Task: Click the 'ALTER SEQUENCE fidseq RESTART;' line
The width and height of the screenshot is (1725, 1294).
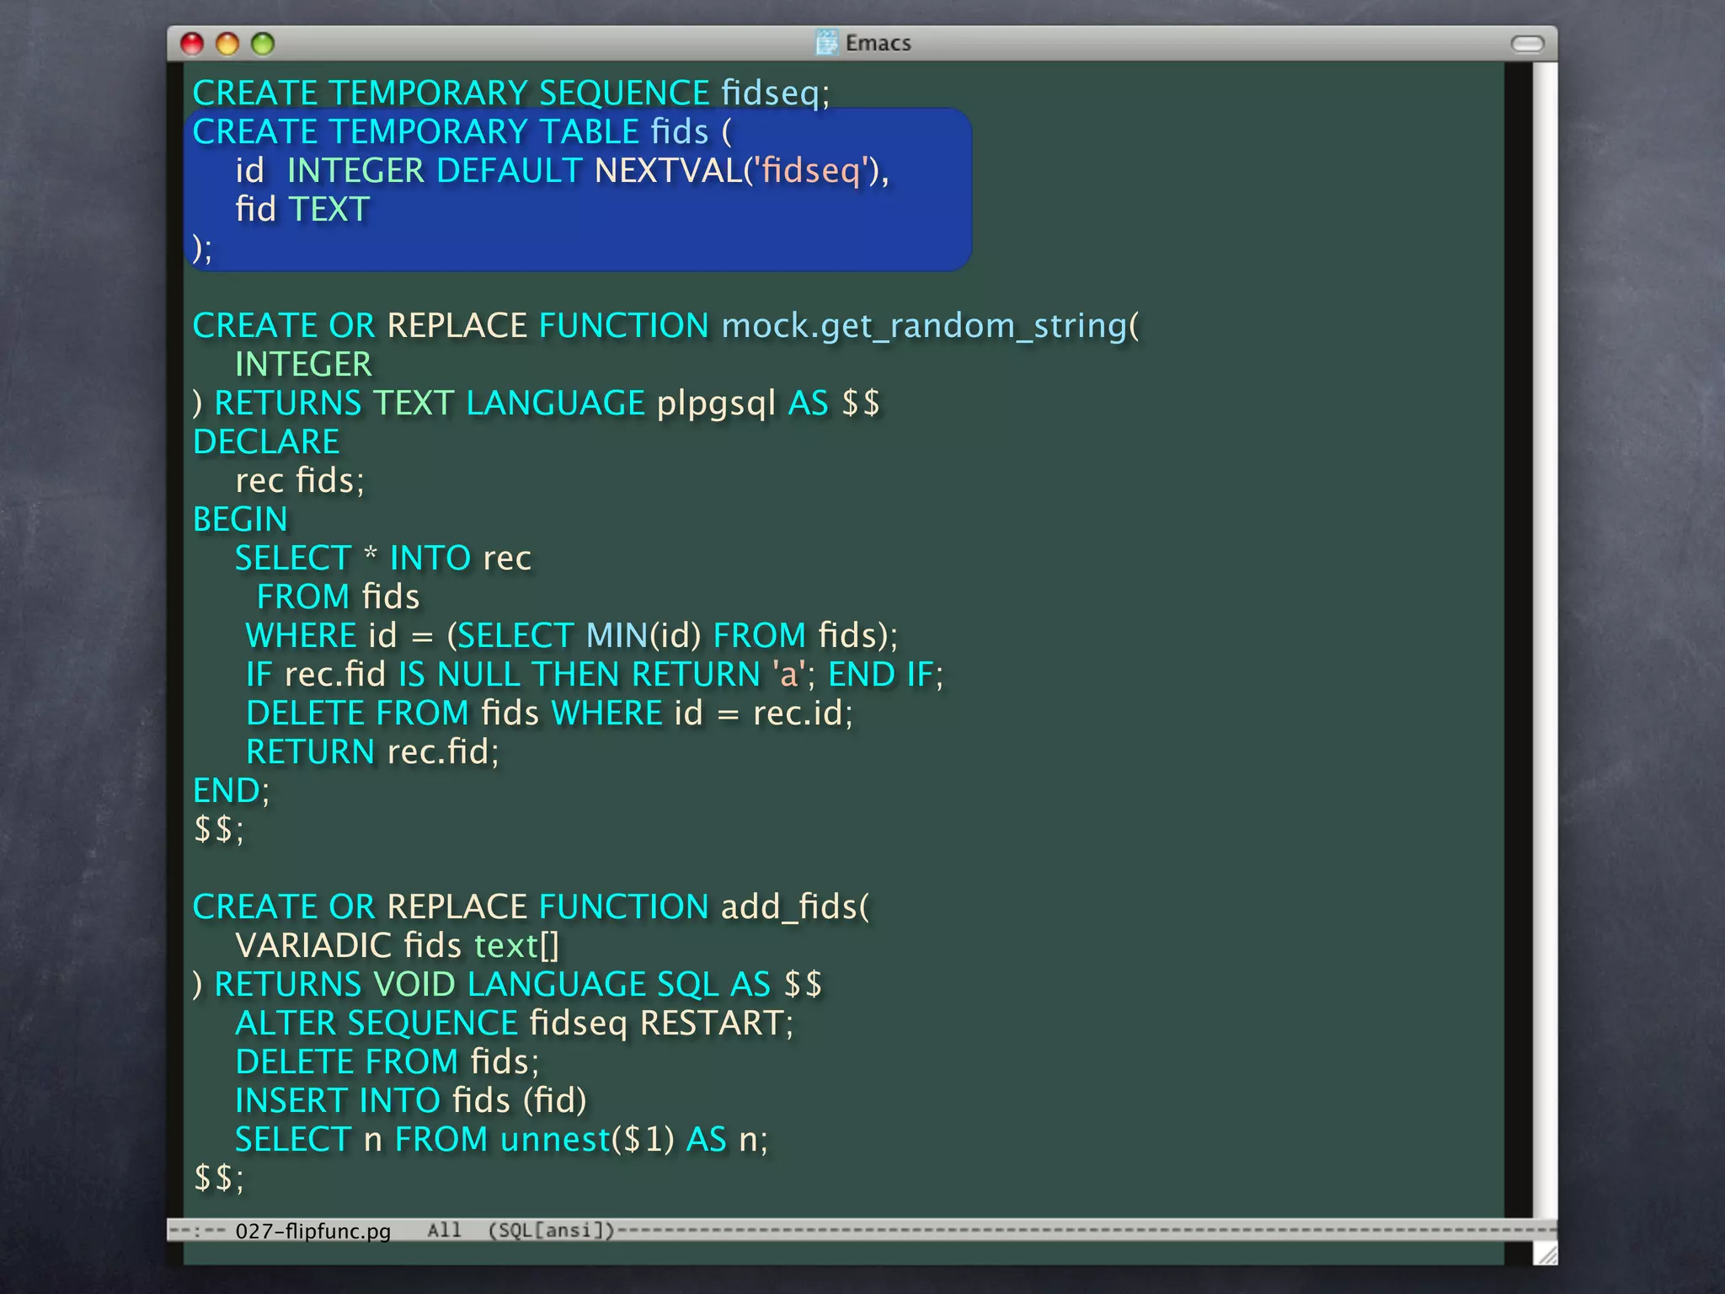Action: (515, 1023)
